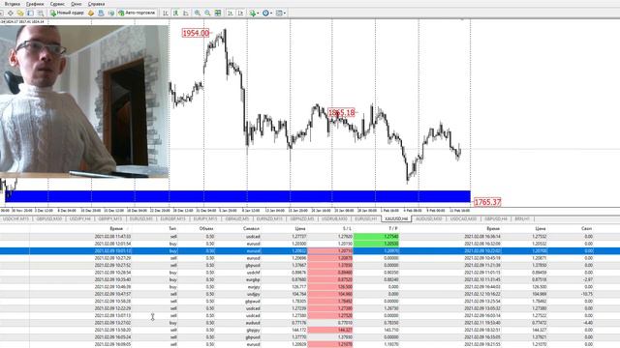The image size is (620, 348).
Task: Switch to the USDRUB,M30 chart tab
Action: pyautogui.click(x=334, y=218)
